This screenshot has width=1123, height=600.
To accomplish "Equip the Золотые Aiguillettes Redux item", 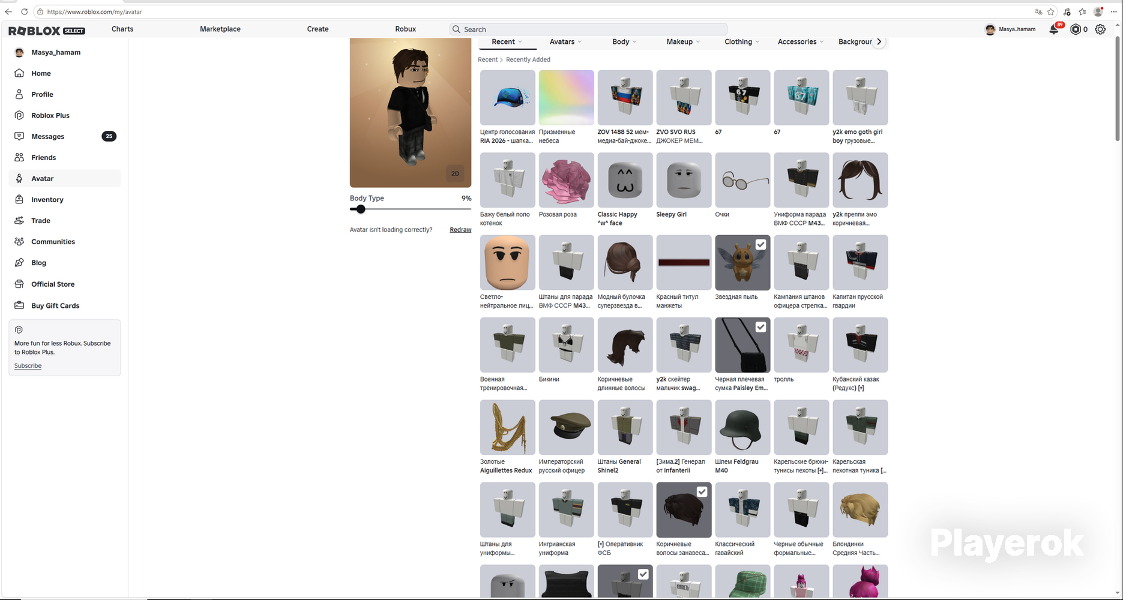I will pyautogui.click(x=507, y=427).
